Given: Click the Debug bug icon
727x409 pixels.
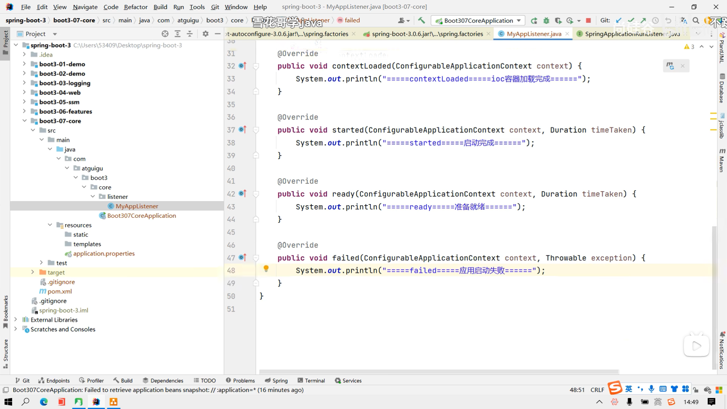Looking at the screenshot, I should point(546,20).
